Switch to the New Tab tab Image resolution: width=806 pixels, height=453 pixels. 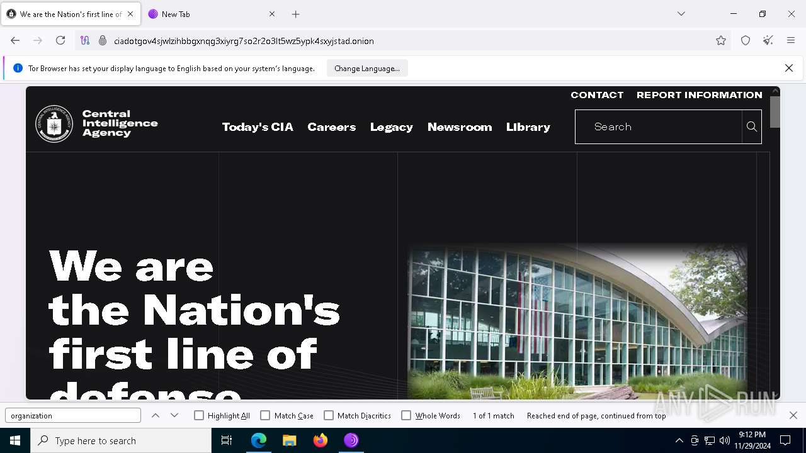(212, 14)
